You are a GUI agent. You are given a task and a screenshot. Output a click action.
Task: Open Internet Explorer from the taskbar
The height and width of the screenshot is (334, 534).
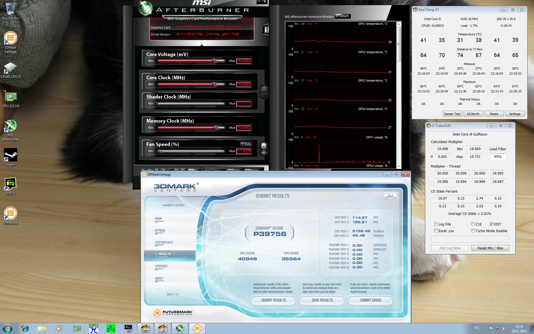[25, 328]
